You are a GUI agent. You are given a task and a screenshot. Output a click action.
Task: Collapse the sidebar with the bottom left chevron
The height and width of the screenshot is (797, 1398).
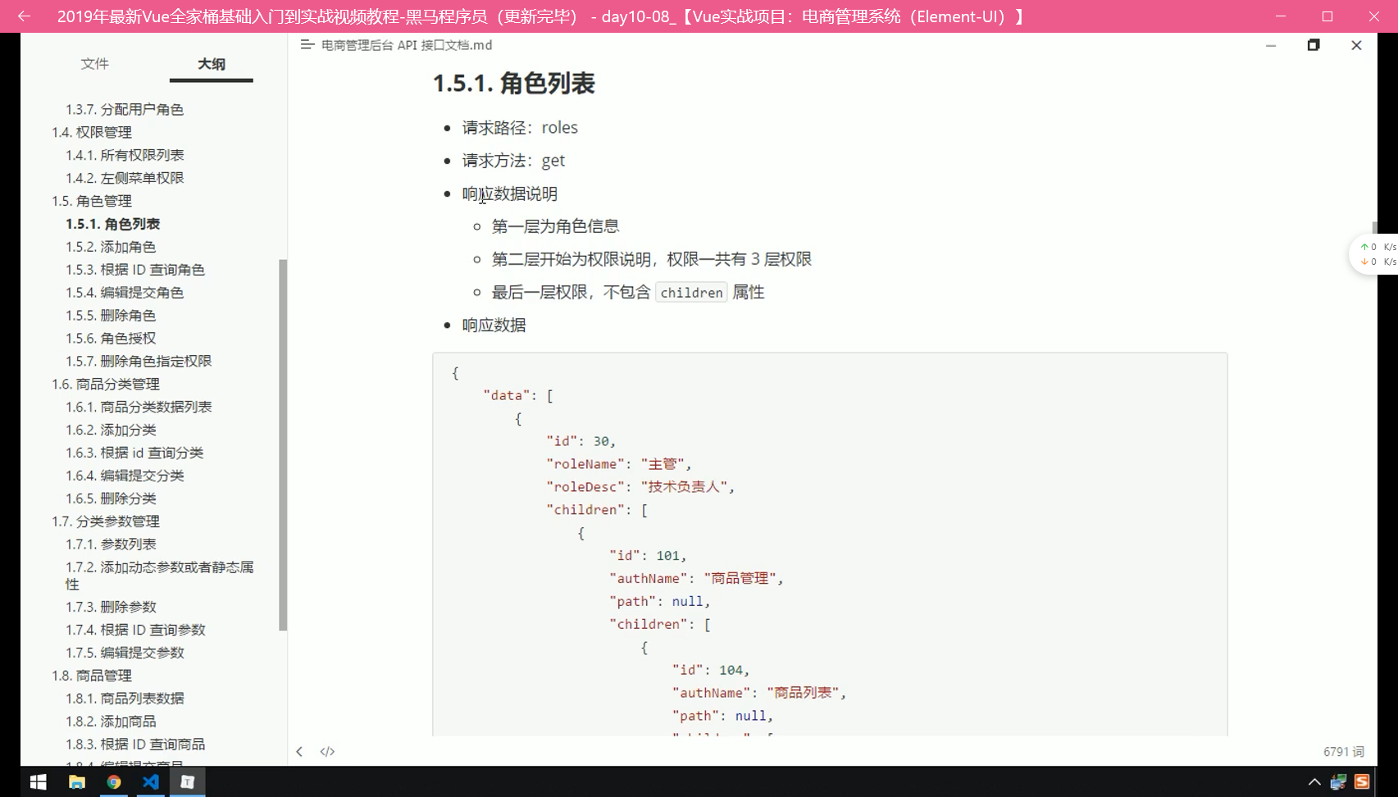tap(299, 751)
